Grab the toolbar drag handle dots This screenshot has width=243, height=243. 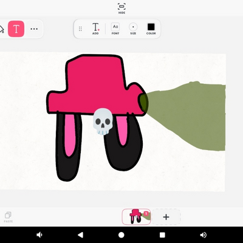80,29
